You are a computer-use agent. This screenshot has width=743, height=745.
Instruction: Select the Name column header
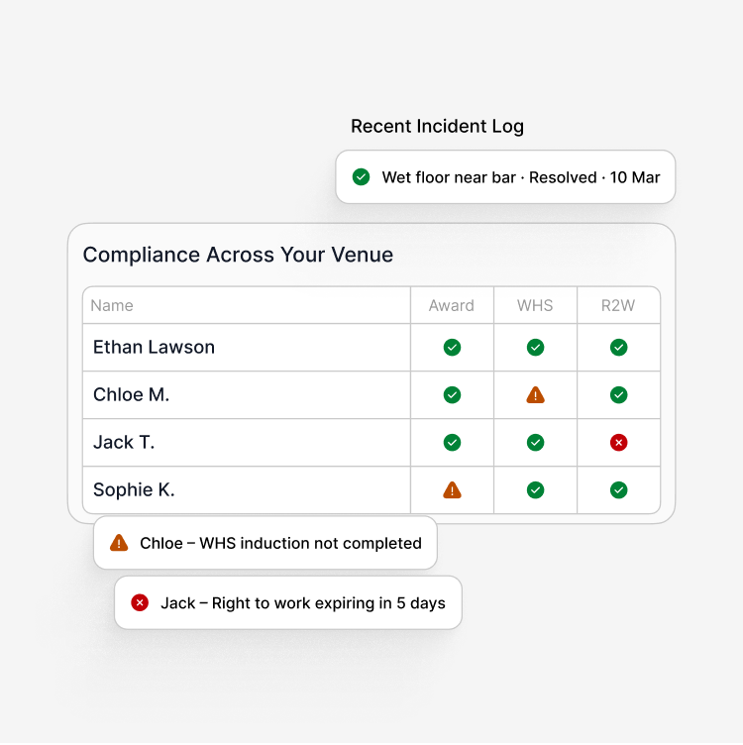coord(112,305)
